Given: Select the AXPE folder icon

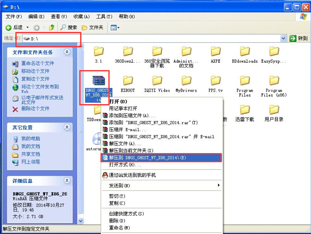Looking at the screenshot, I should pyautogui.click(x=215, y=51).
